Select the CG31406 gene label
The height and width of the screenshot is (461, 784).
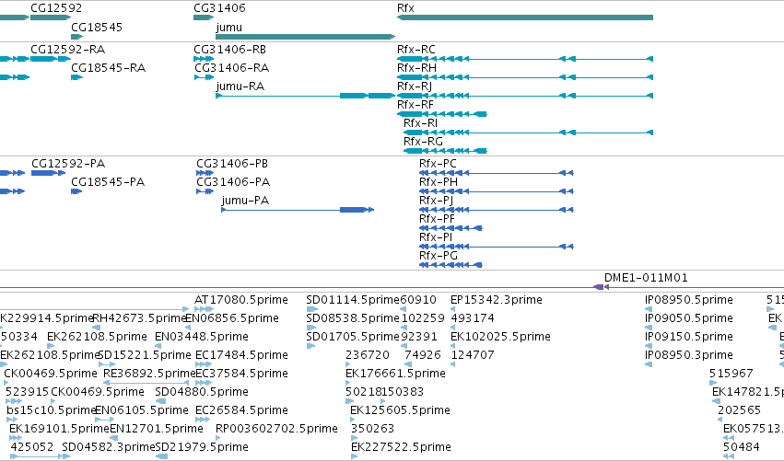(x=219, y=8)
